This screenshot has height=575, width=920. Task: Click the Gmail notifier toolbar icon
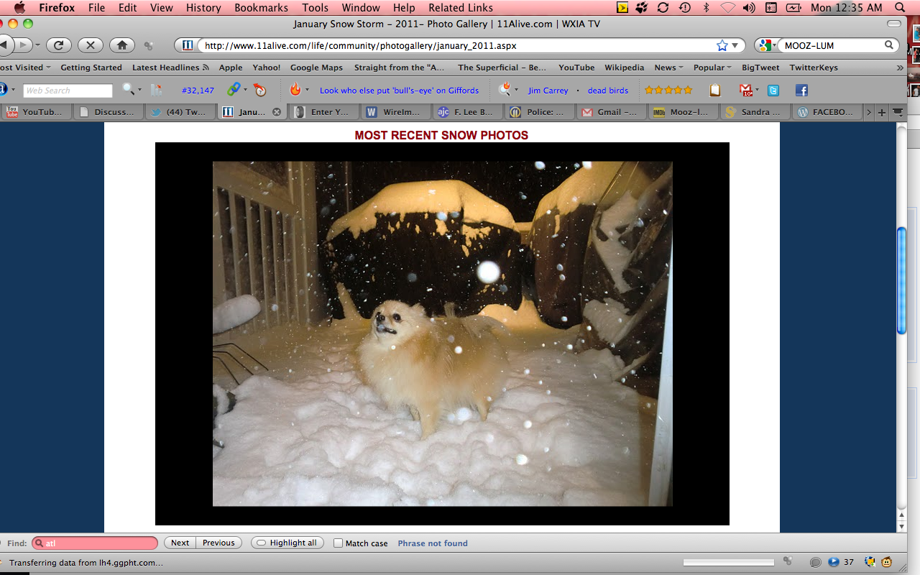click(746, 91)
